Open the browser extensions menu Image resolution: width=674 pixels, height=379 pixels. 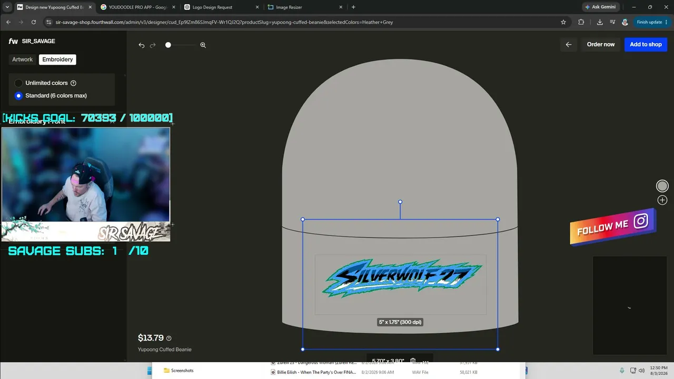581,22
